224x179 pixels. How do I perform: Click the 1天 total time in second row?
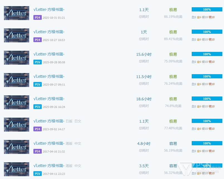[144, 32]
